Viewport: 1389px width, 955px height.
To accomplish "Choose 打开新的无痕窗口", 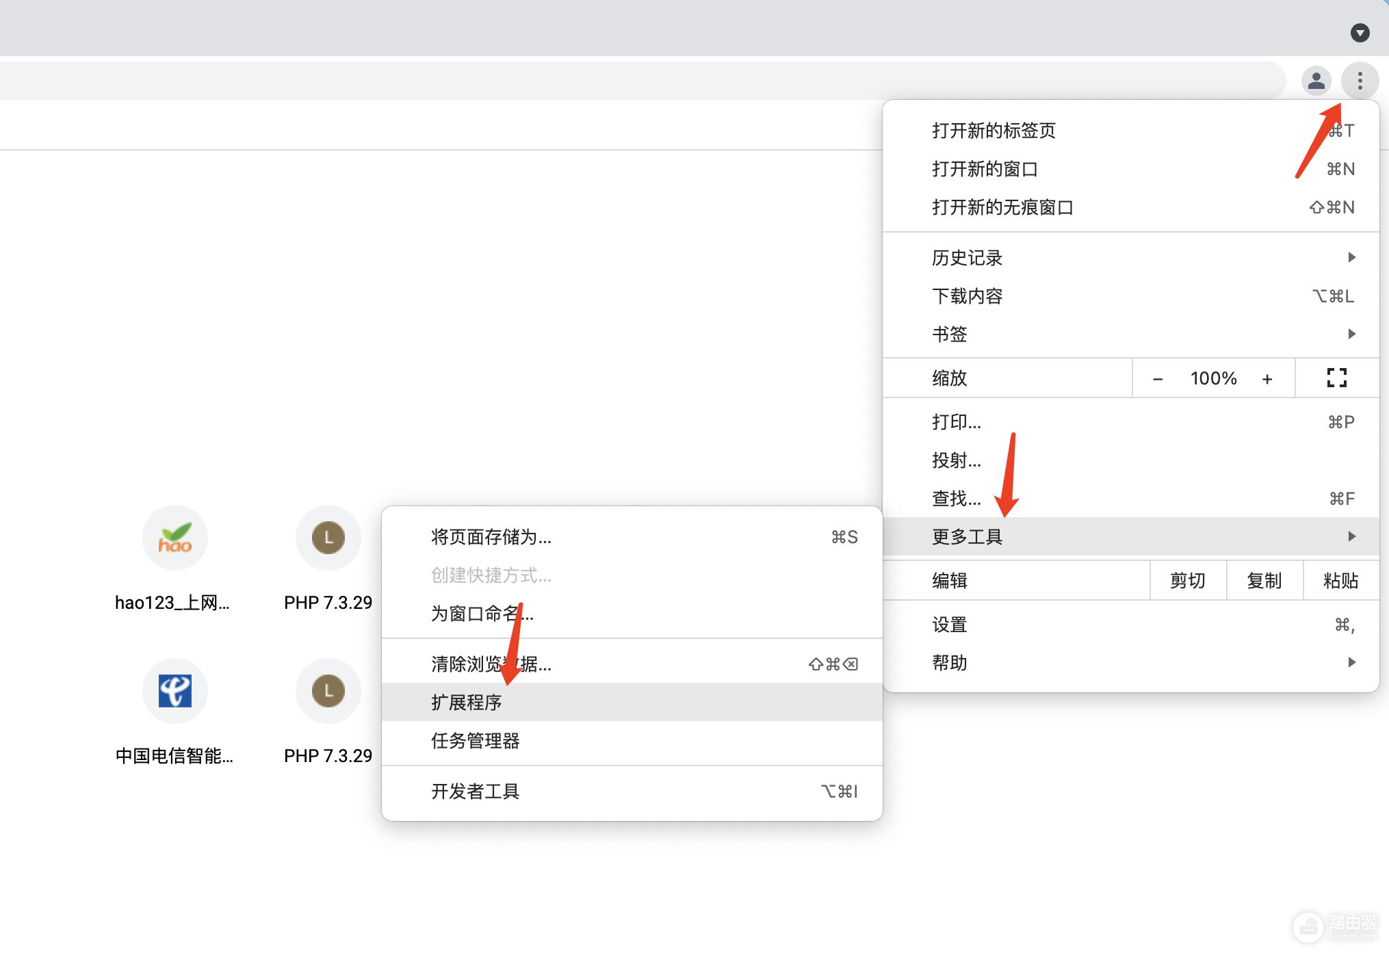I will 1002,207.
